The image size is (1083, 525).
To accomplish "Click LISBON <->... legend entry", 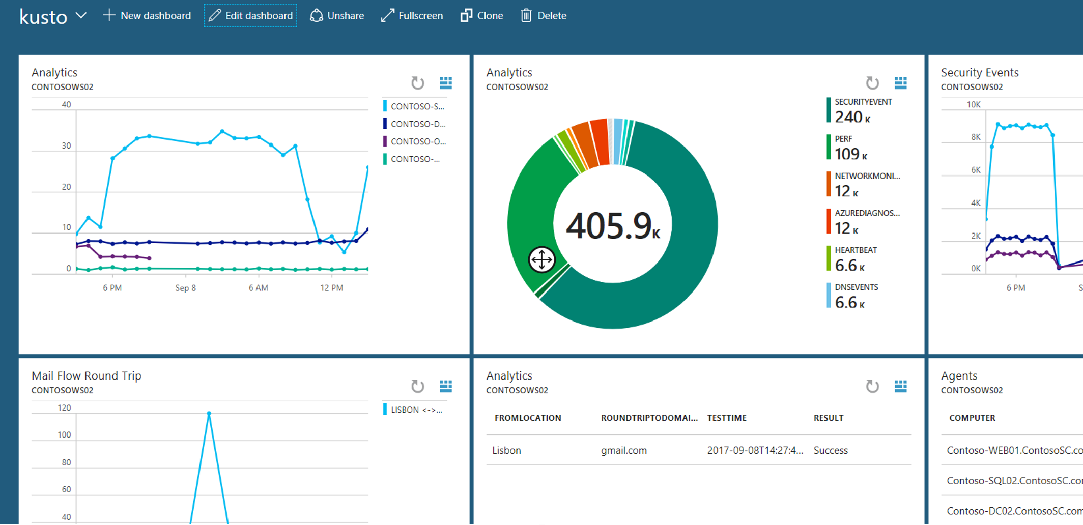I will pyautogui.click(x=413, y=410).
